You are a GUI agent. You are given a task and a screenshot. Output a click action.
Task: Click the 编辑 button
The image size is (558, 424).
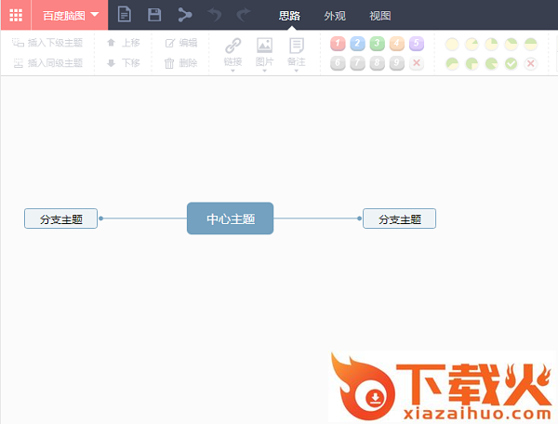[180, 43]
